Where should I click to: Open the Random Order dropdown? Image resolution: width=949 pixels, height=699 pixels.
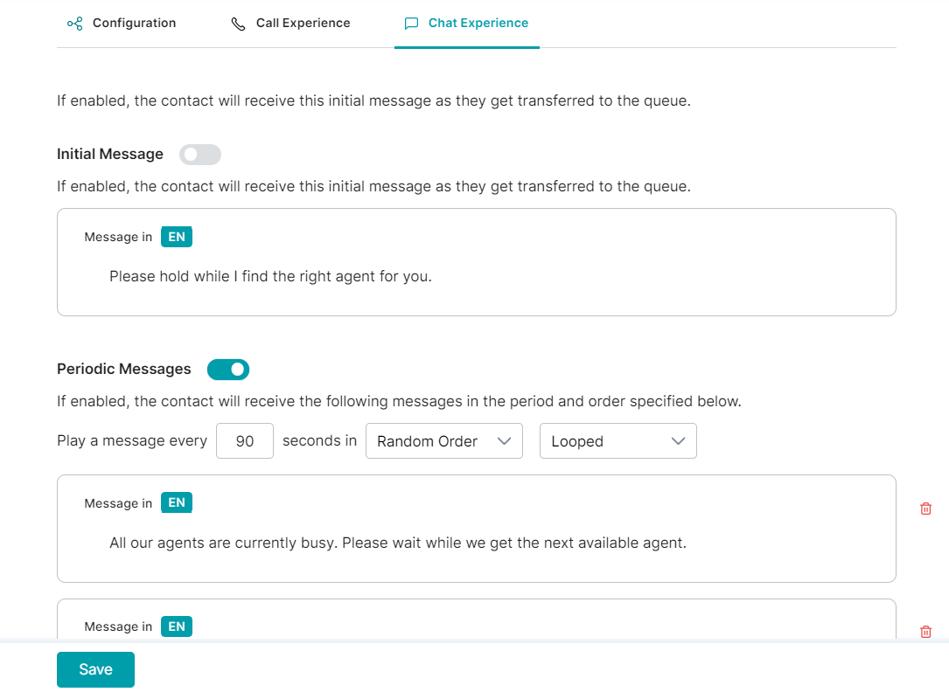tap(444, 440)
